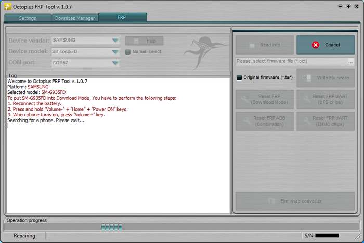Enable the Original firmware (*.tar) checkbox
This screenshot has height=243, width=364.
239,78
